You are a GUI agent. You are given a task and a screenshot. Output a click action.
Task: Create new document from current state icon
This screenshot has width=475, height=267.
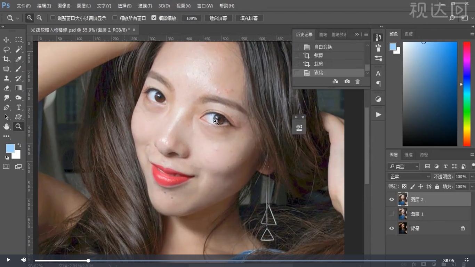[x=335, y=81]
